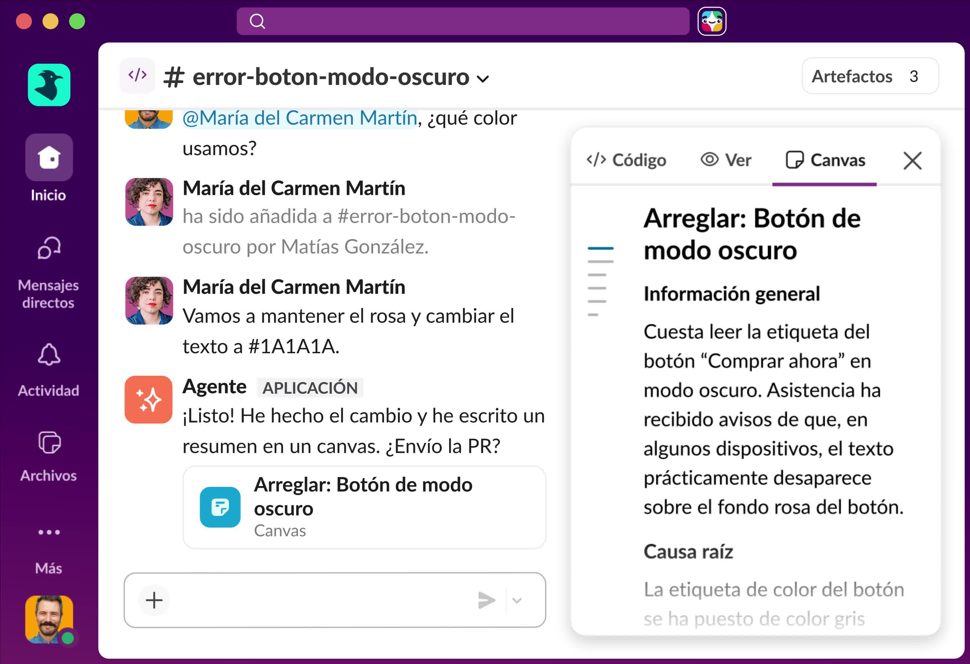Viewport: 970px width, 664px height.
Task: Switch to the Ver tab
Action: [x=726, y=160]
